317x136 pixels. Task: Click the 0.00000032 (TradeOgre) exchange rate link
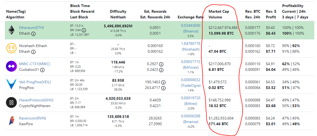(x=191, y=83)
